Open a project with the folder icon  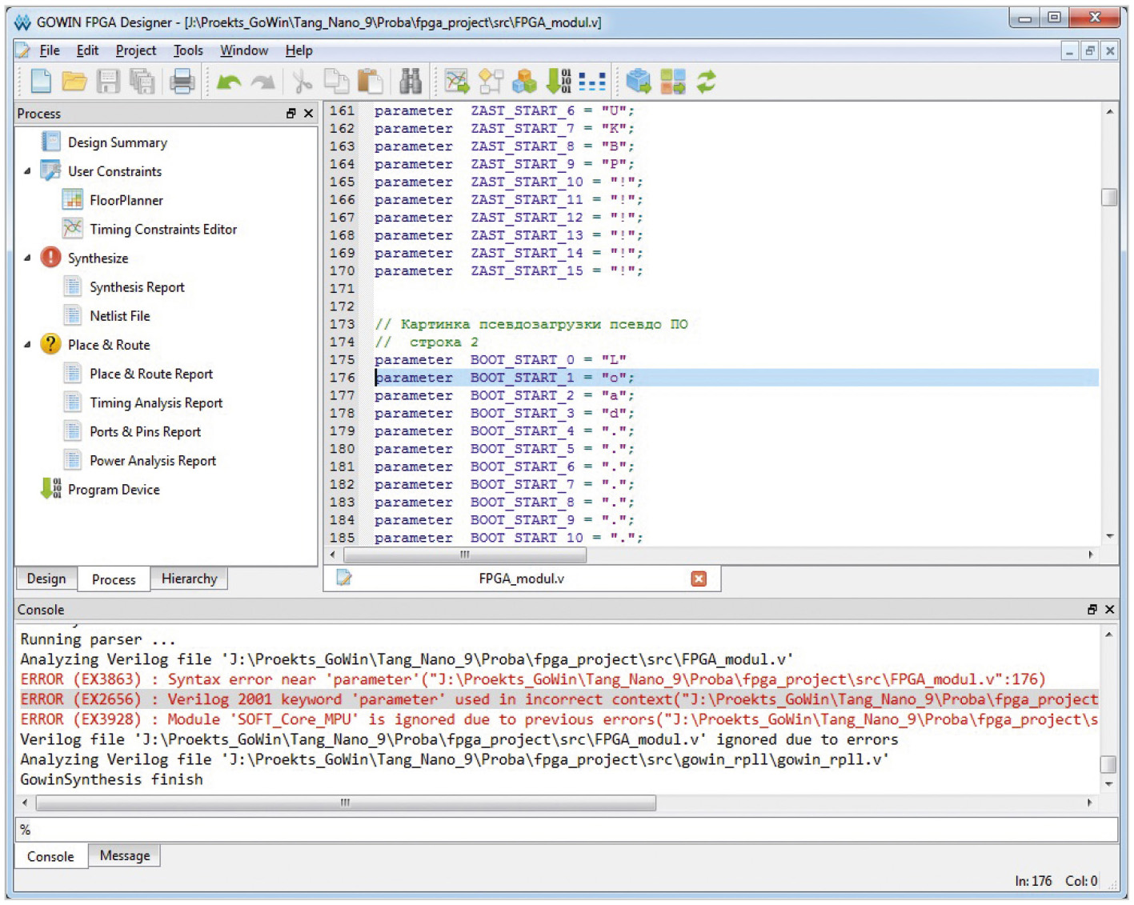pos(74,81)
